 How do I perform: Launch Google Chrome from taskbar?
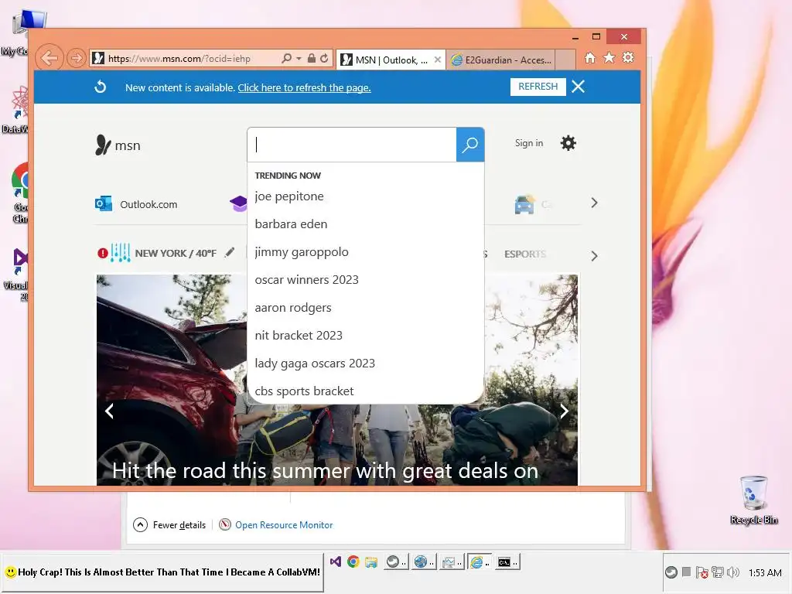pyautogui.click(x=353, y=562)
